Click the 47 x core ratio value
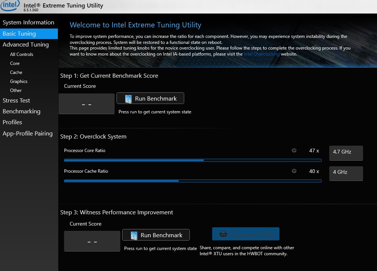The image size is (377, 271). click(x=314, y=151)
